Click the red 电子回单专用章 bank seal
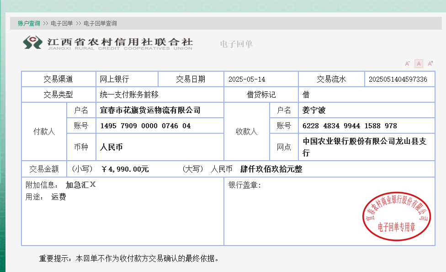This screenshot has height=272, width=446. click(397, 216)
